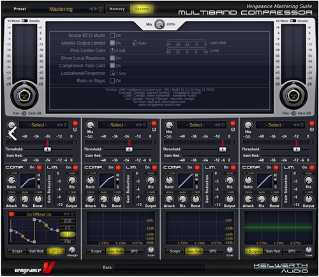Click the Post Limiter Gain 0.0dB knob
The width and height of the screenshot is (319, 277).
pos(112,50)
